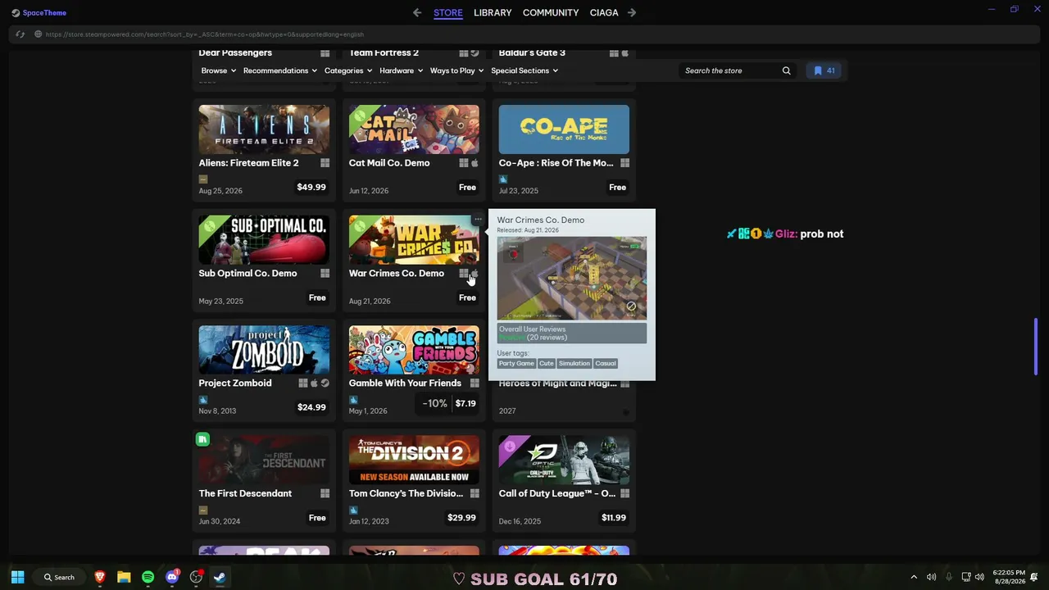The height and width of the screenshot is (590, 1049).
Task: Open the Project Zomboid title link
Action: pos(235,383)
